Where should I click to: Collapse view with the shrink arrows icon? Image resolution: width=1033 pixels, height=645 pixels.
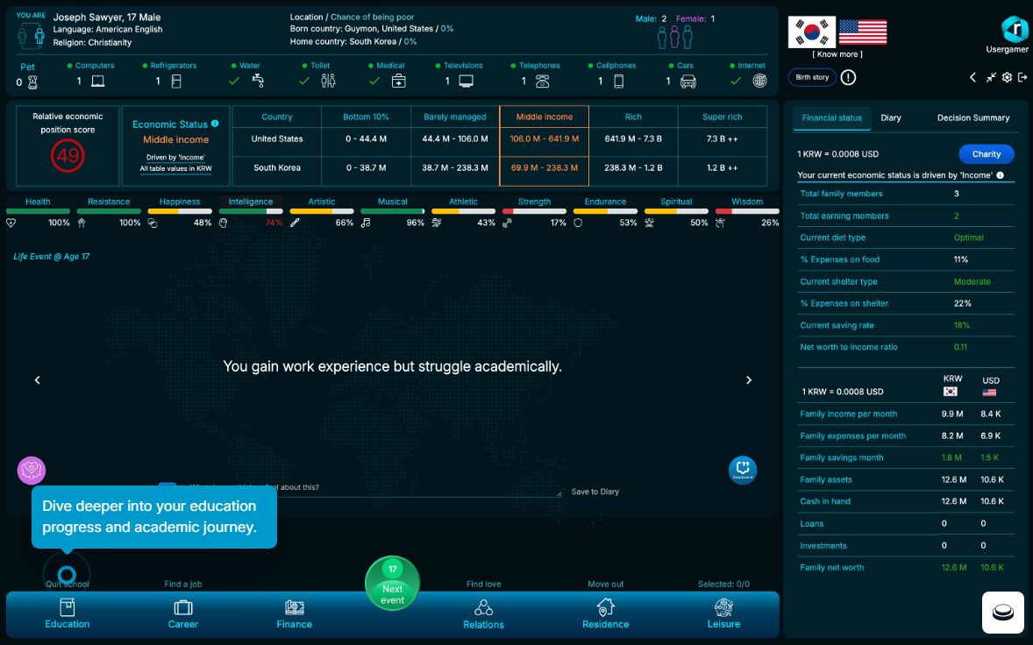[x=991, y=77]
